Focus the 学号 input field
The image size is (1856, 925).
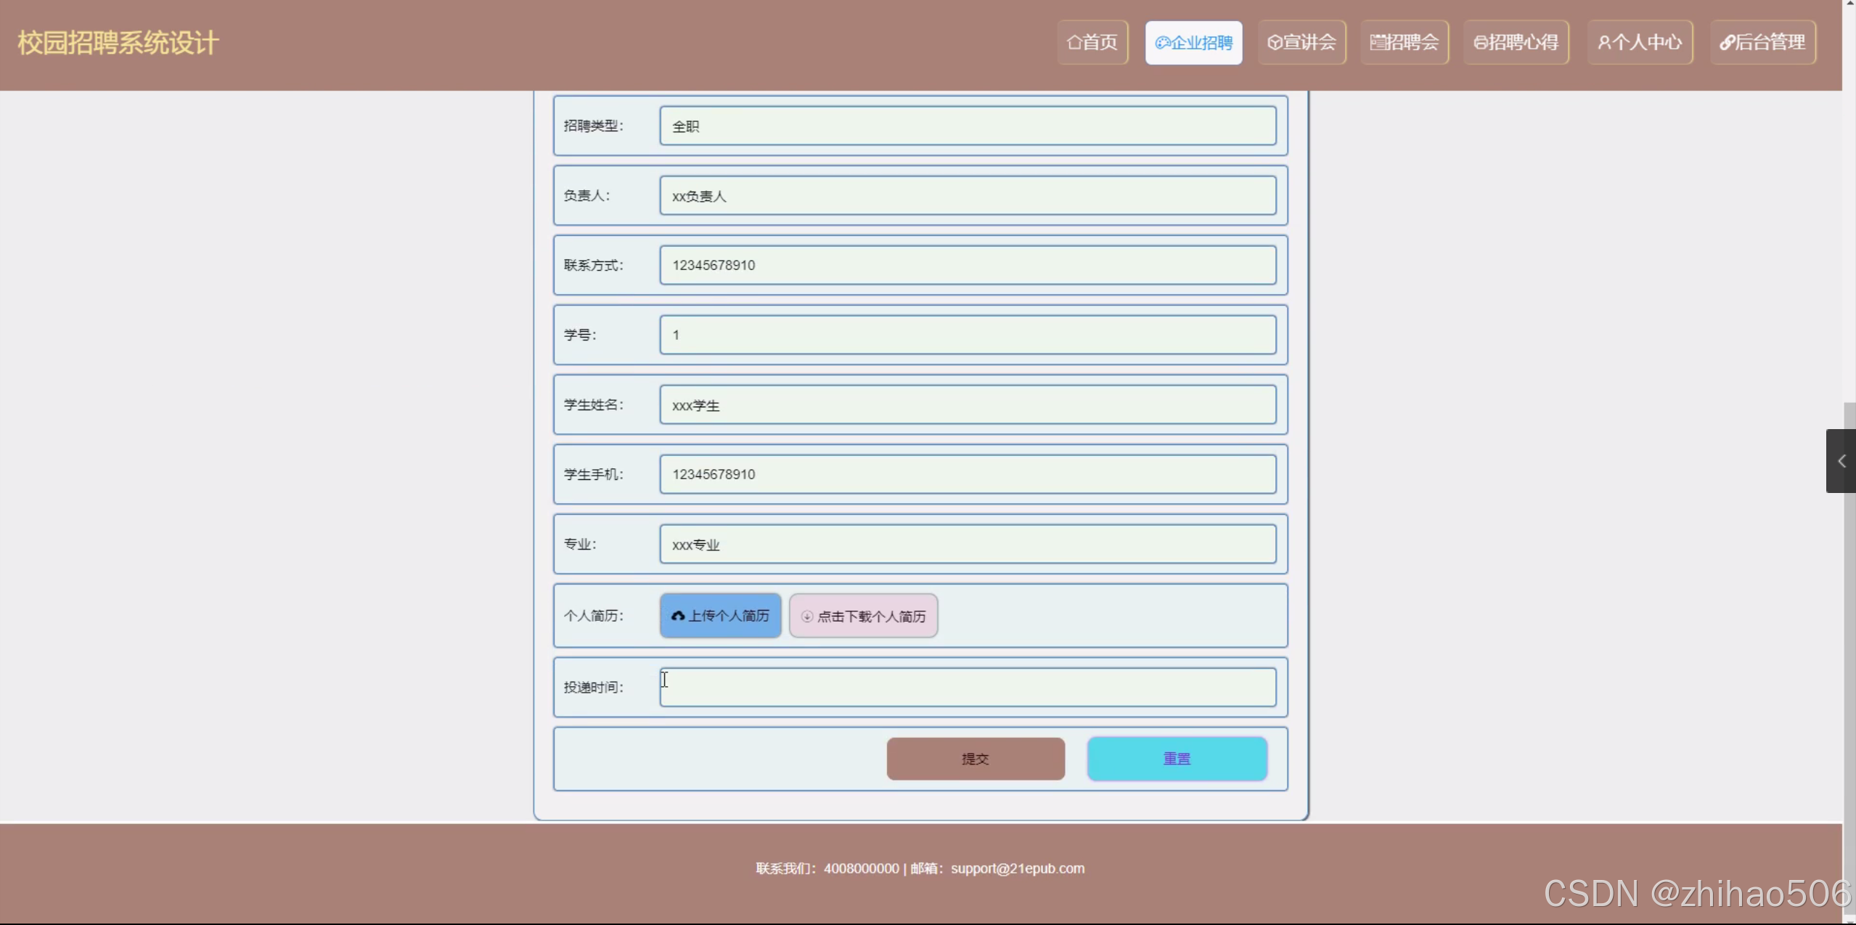tap(968, 335)
